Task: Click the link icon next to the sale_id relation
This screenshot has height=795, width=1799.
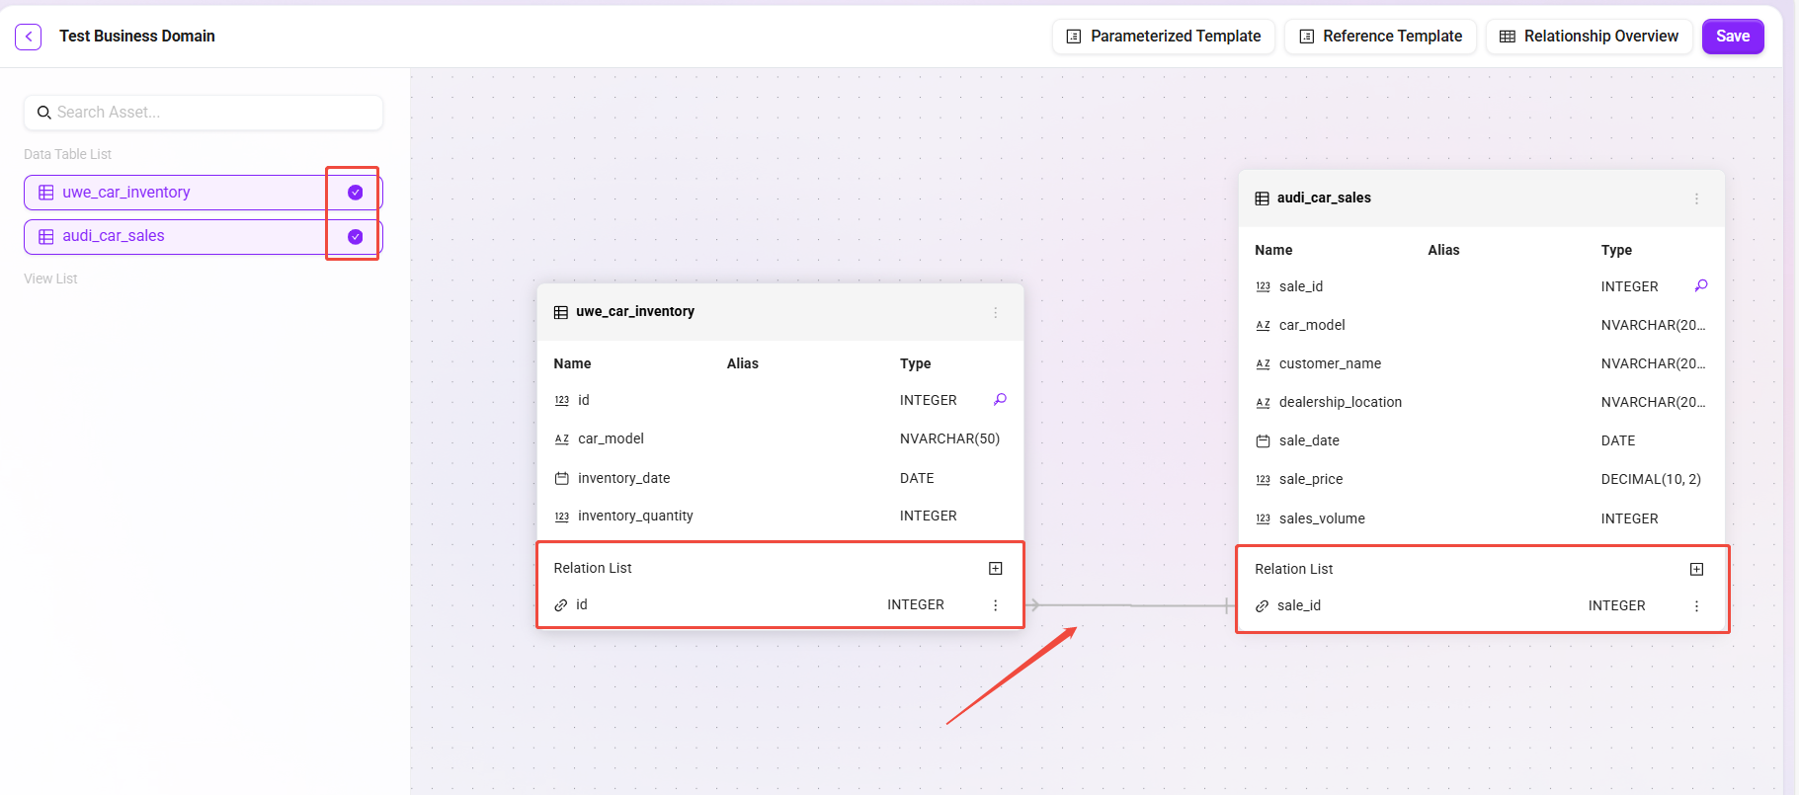Action: click(1262, 606)
